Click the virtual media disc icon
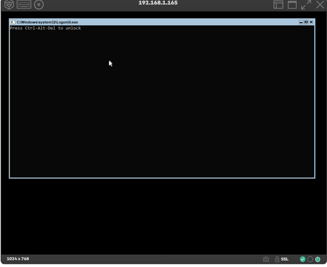Screen dimensions: 327x267 (39, 5)
